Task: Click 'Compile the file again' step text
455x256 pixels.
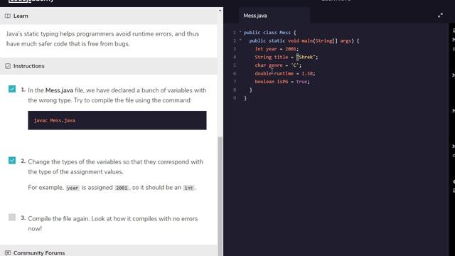Action: [x=113, y=223]
